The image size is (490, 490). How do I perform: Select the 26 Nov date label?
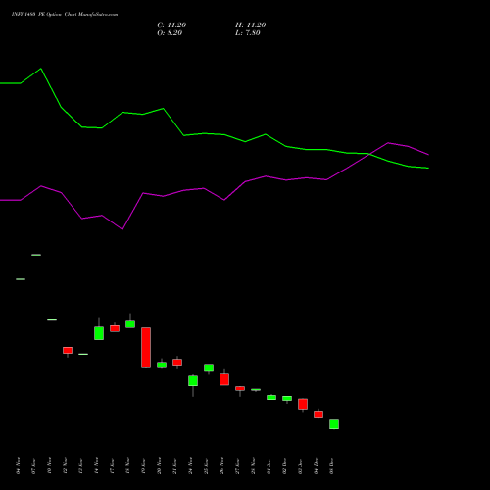click(x=221, y=465)
